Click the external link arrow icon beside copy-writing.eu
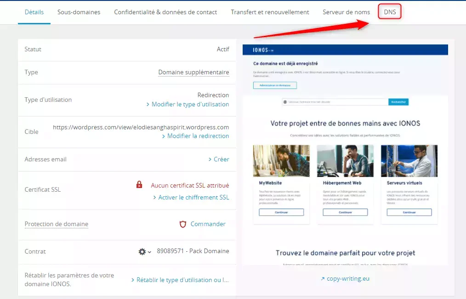 323,279
